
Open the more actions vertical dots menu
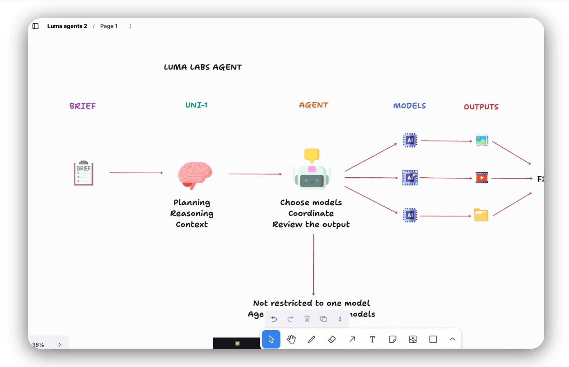click(340, 319)
